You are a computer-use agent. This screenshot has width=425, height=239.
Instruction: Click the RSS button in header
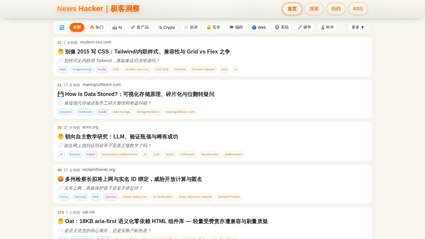[358, 9]
